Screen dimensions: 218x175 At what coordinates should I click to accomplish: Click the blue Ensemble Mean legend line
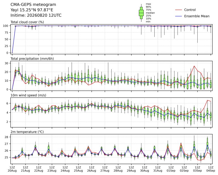179,16
